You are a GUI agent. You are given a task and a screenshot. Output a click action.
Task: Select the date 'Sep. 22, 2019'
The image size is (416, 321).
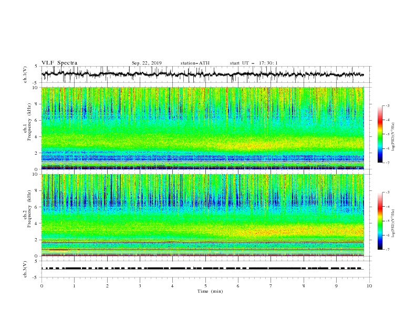(147, 63)
